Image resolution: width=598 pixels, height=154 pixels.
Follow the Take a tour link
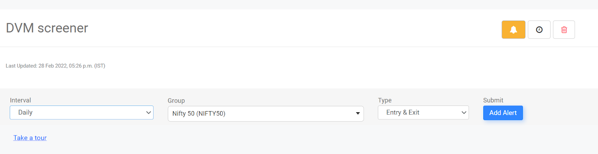pos(30,138)
